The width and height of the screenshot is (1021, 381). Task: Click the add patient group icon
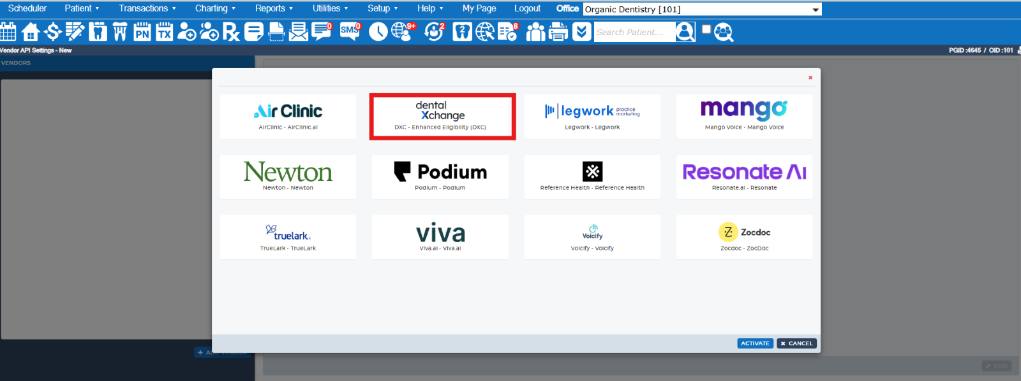coord(209,31)
